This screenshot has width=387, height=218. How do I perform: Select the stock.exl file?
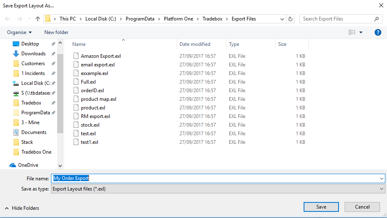pos(90,125)
